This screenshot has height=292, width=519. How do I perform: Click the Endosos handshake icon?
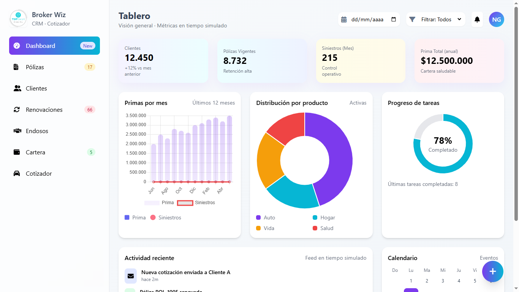click(x=17, y=131)
